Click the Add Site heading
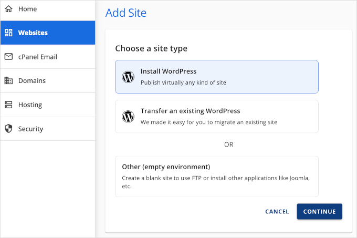 (126, 13)
